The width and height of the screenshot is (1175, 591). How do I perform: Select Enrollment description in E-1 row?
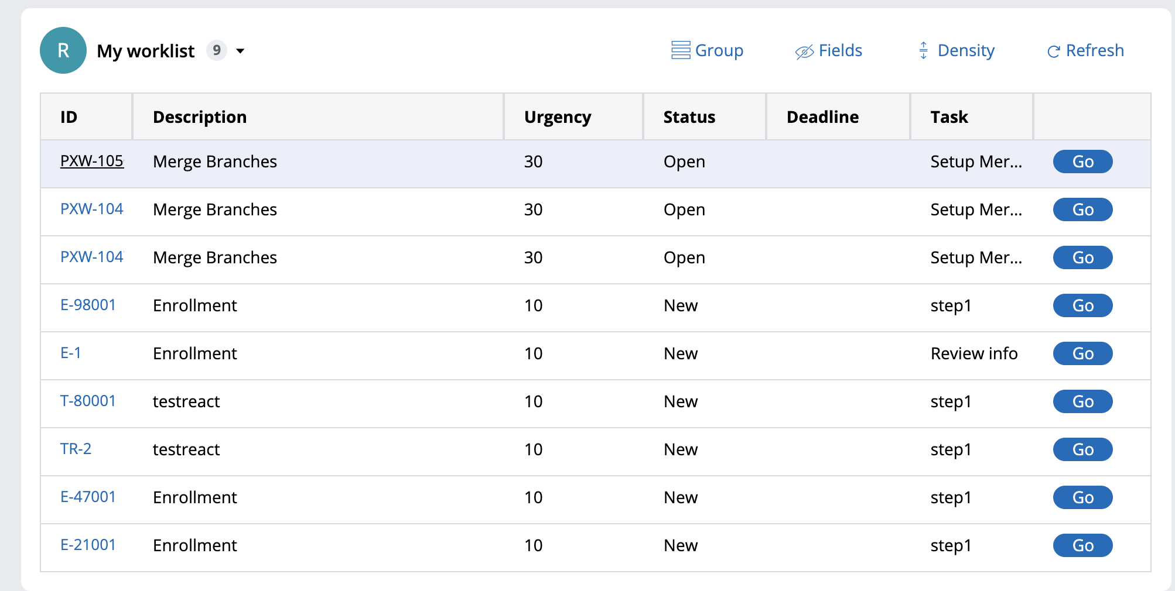pos(195,353)
